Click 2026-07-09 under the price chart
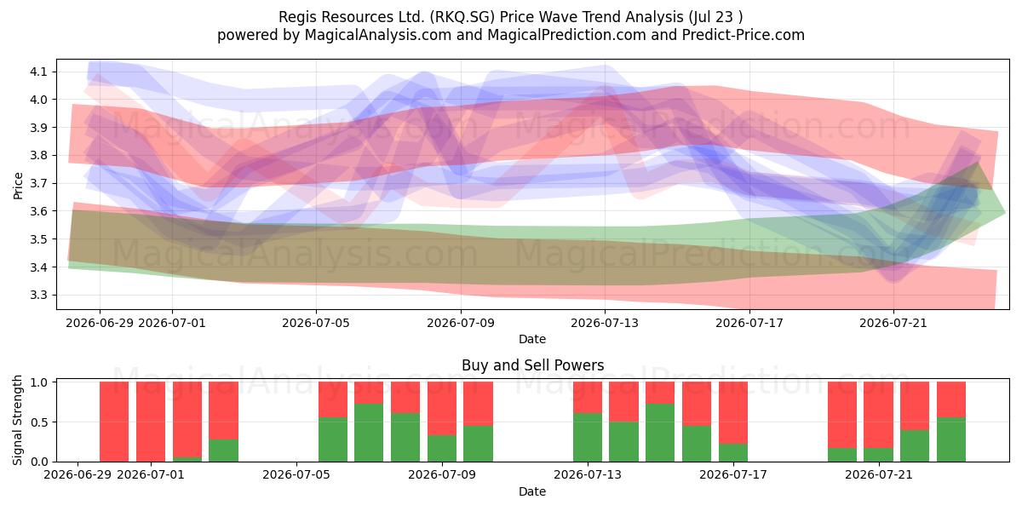This screenshot has height=511, width=1022. [x=461, y=323]
